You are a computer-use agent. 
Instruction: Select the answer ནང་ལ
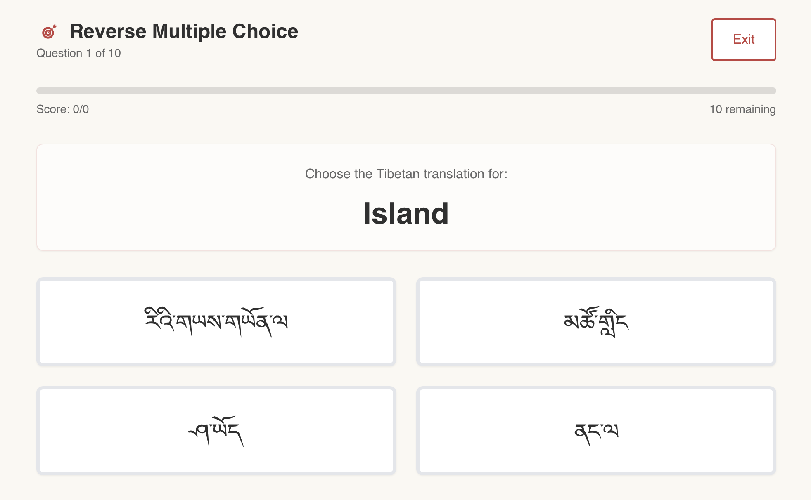596,431
